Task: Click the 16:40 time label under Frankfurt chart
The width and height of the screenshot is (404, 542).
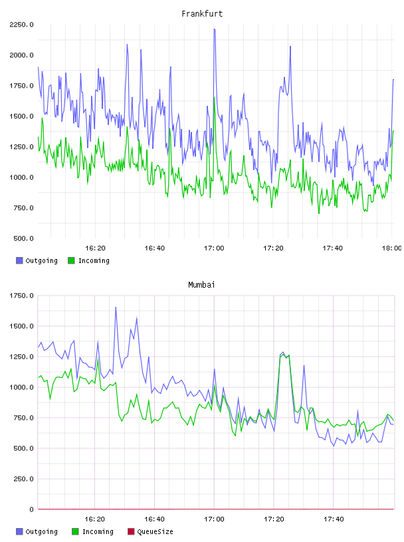Action: [x=155, y=248]
